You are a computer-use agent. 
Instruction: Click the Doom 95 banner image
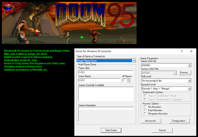click(x=69, y=23)
